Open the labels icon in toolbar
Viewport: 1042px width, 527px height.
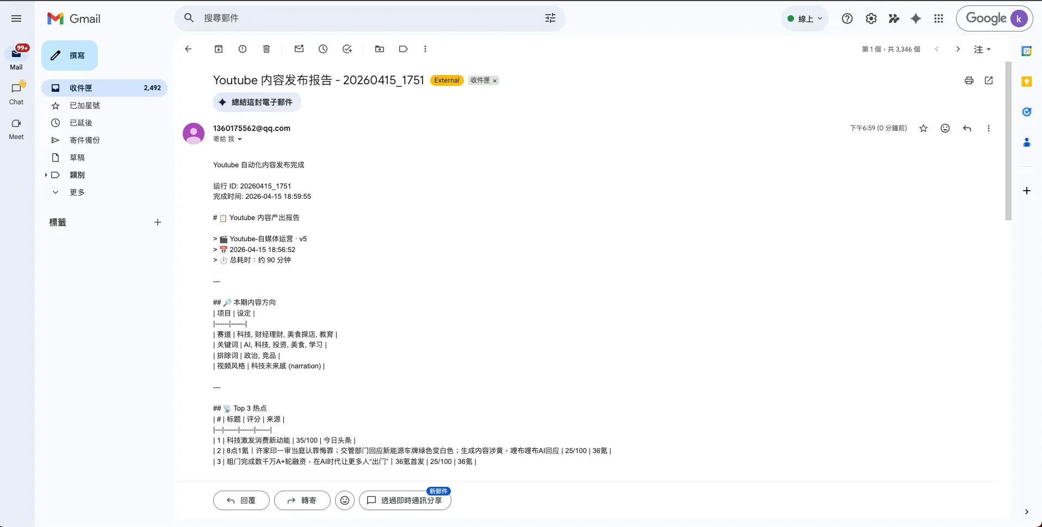pos(404,49)
